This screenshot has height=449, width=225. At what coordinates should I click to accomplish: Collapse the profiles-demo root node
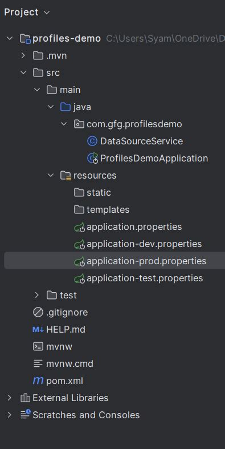[x=10, y=38]
